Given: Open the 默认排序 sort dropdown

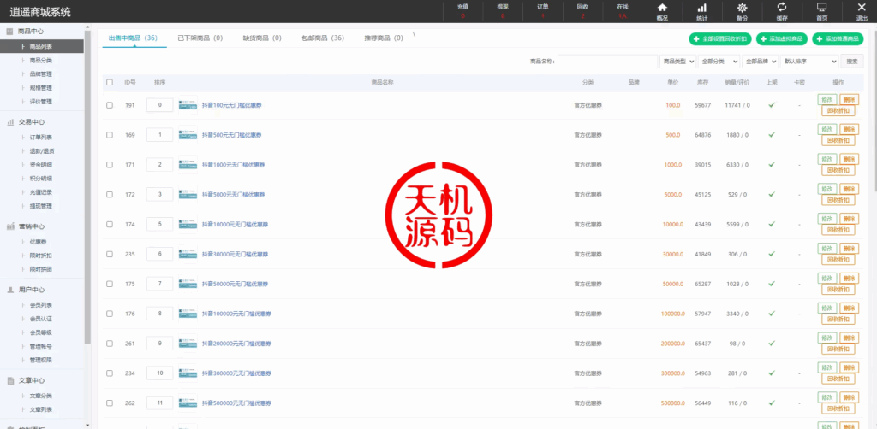Looking at the screenshot, I should tap(809, 62).
